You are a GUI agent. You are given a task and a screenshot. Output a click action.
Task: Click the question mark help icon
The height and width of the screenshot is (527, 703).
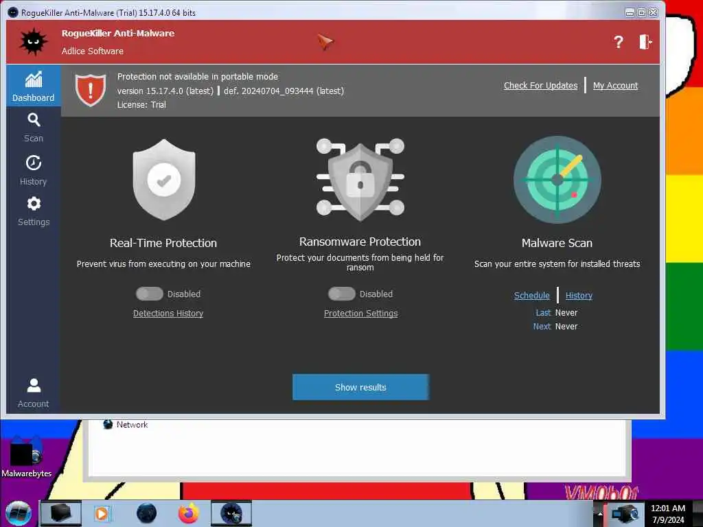click(x=619, y=42)
